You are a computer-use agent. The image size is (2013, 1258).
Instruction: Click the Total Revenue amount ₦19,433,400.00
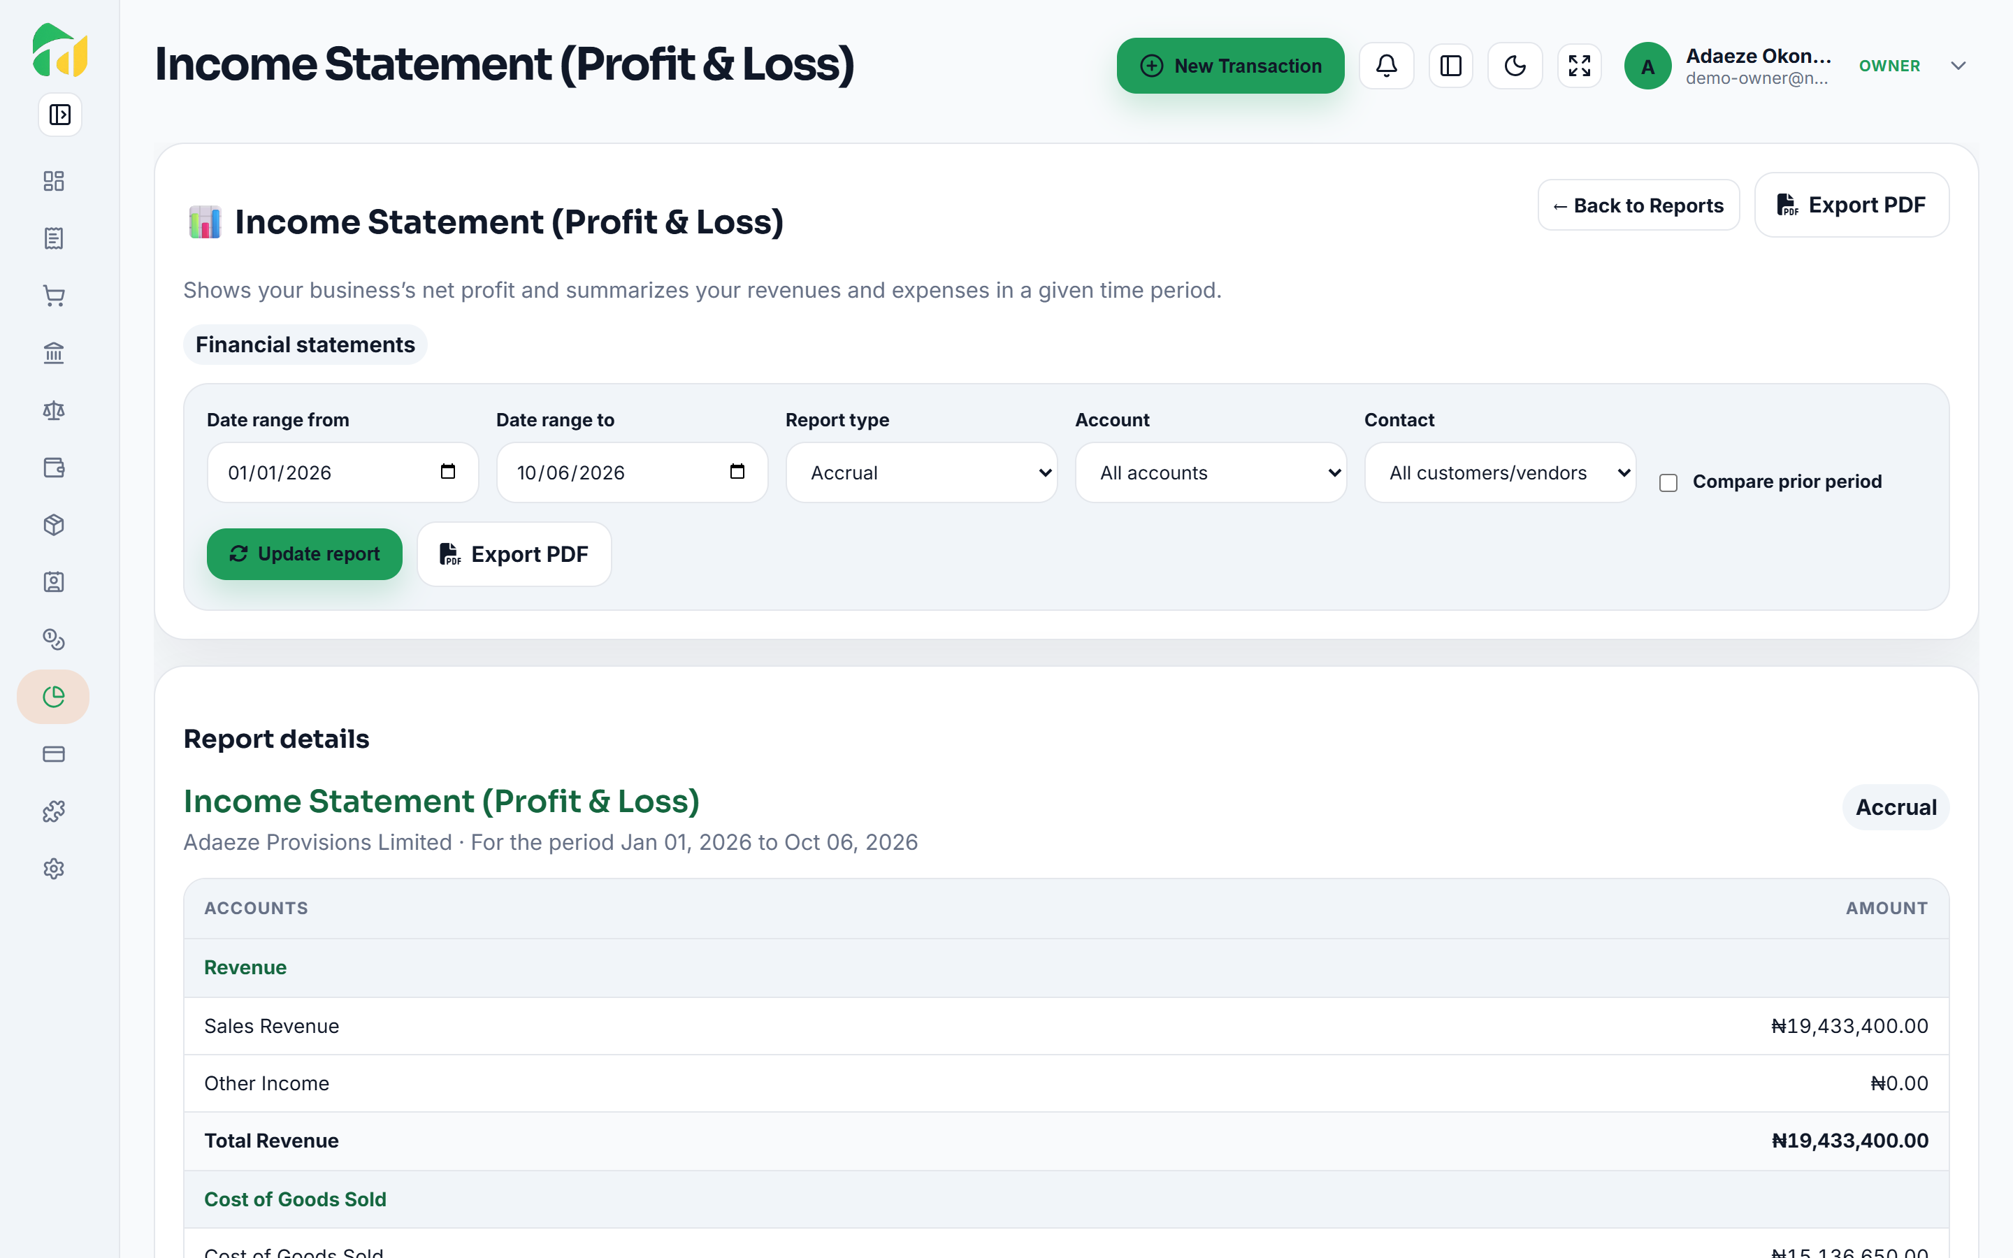[1850, 1141]
